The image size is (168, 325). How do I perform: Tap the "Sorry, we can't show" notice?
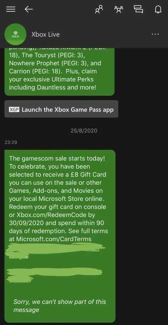coord(60,306)
